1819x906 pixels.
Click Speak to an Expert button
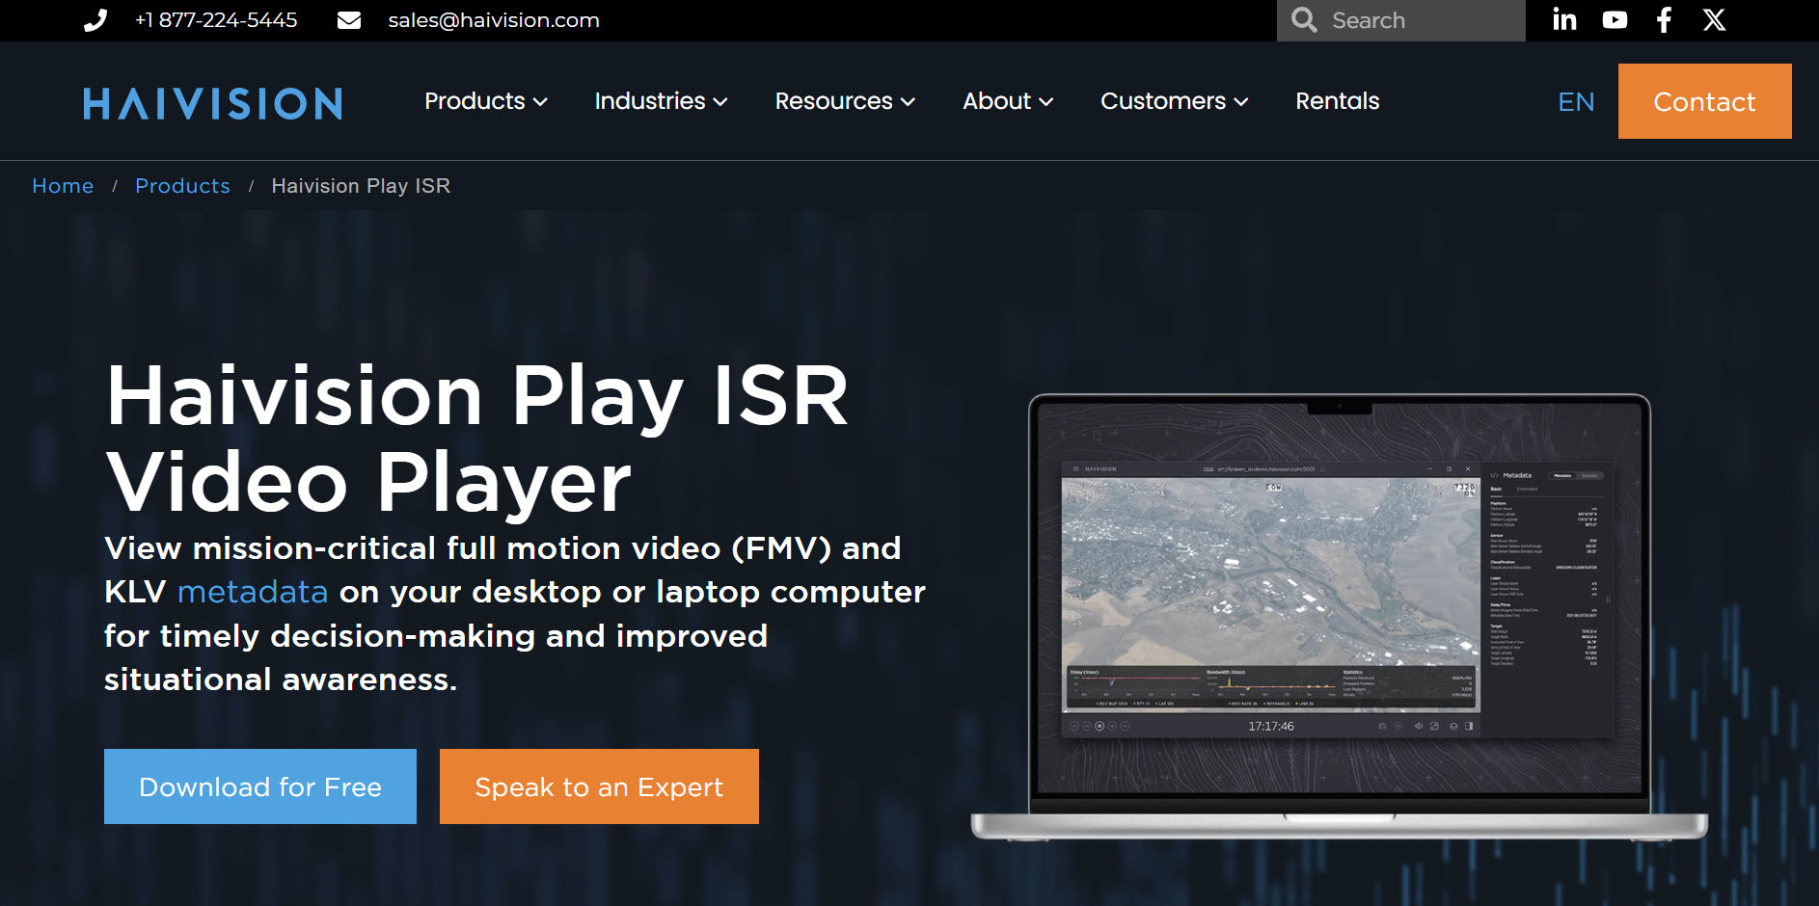pos(599,786)
